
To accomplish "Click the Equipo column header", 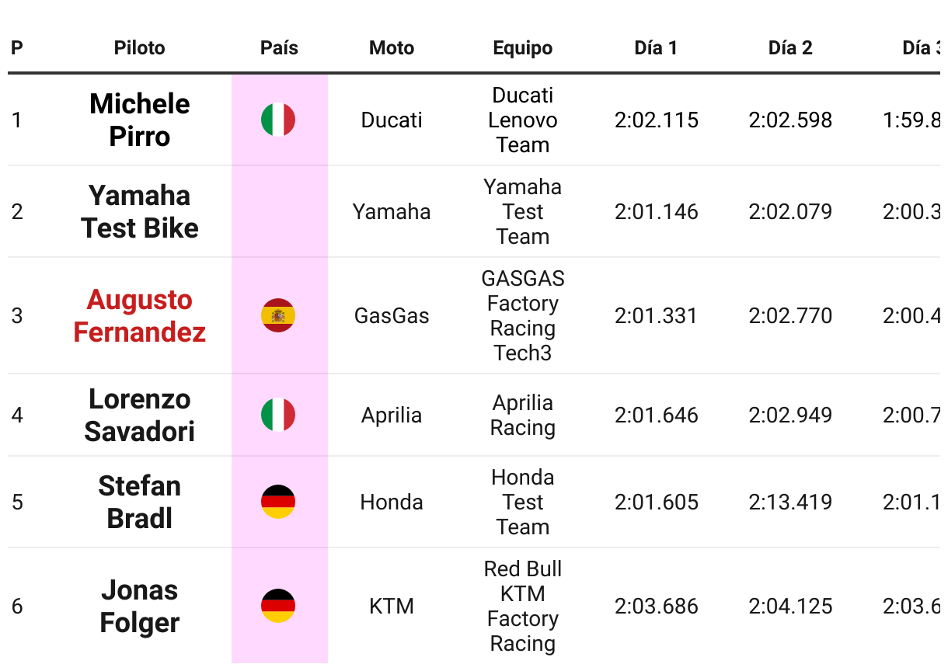I will [x=523, y=48].
